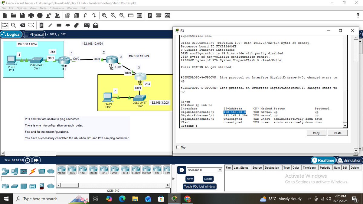The height and width of the screenshot is (204, 363).
Task: Zoom out of the workspace
Action: [122, 15]
